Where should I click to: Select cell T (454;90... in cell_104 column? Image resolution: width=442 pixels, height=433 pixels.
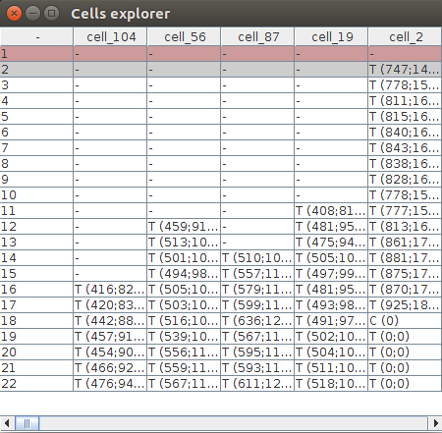tap(110, 352)
